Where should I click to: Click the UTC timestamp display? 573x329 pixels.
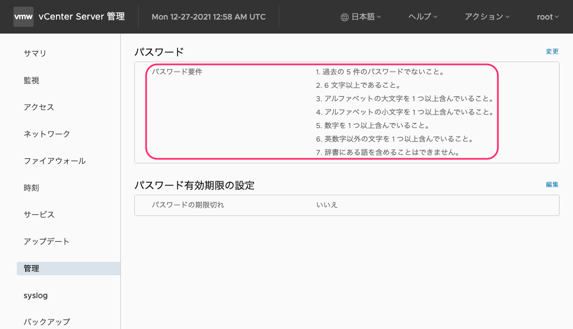tap(208, 17)
